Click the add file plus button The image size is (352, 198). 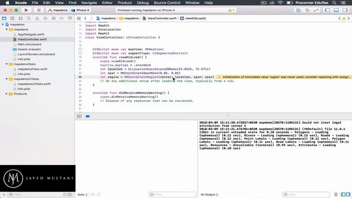click(x=4, y=194)
